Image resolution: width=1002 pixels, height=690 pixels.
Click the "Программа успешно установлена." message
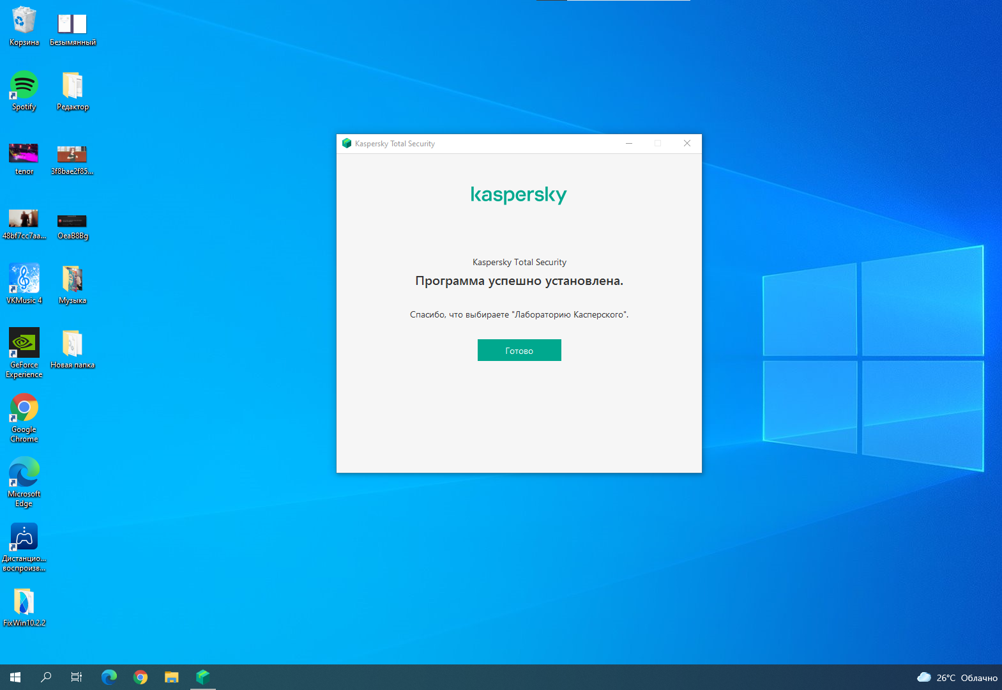(x=519, y=281)
